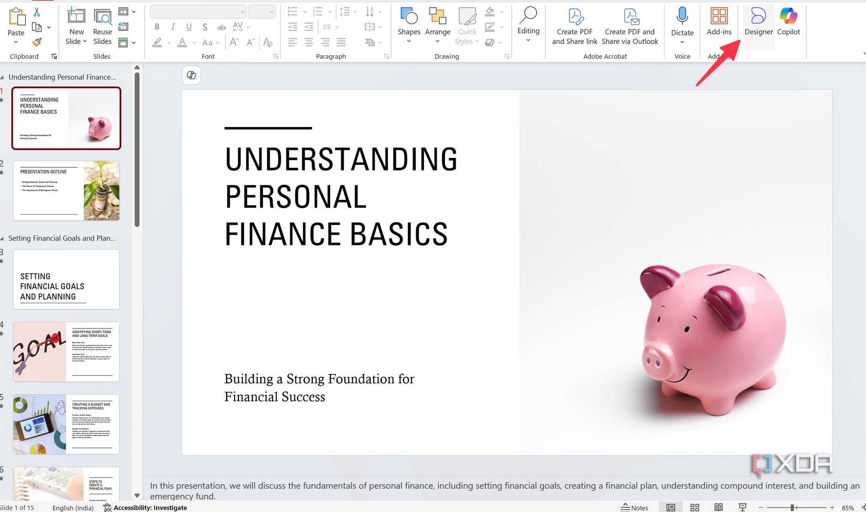Start Dictate voice input
Screen dimensions: 866x512
click(682, 21)
